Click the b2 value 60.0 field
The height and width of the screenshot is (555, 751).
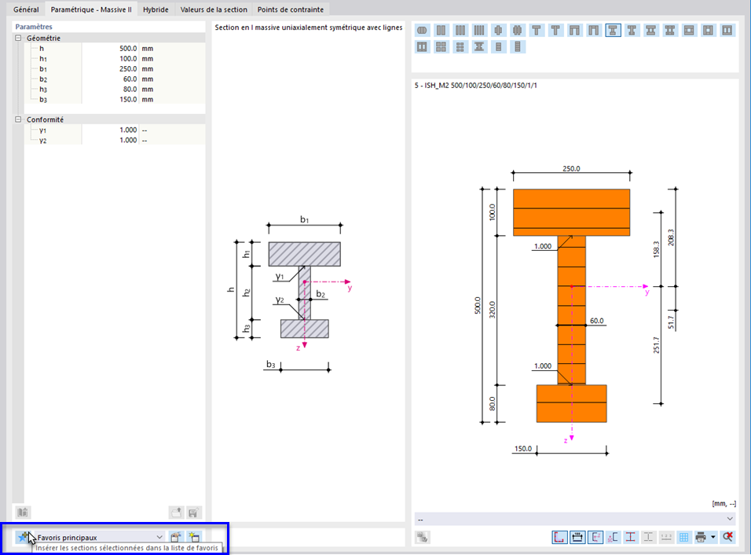(110, 79)
